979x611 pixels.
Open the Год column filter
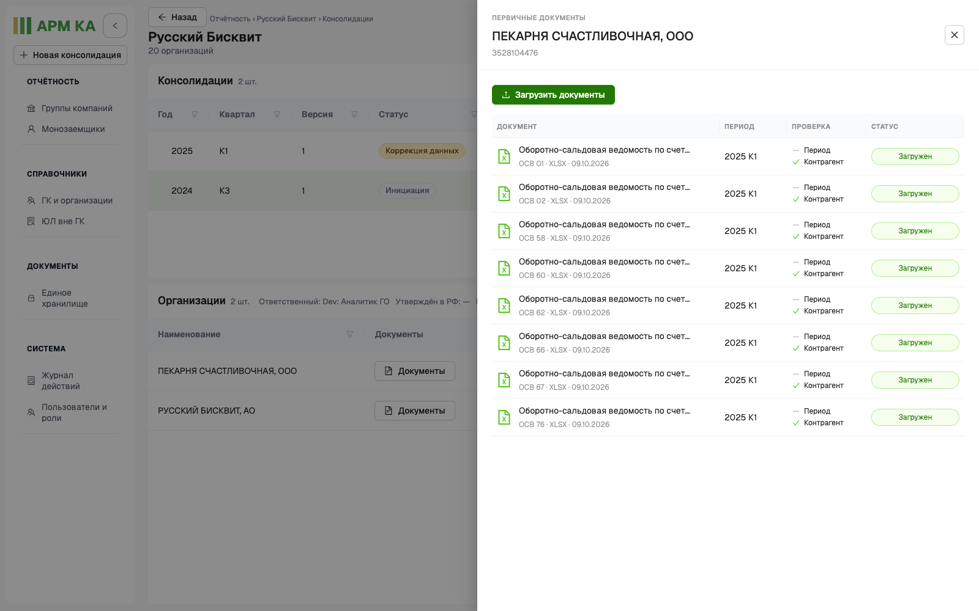tap(195, 114)
